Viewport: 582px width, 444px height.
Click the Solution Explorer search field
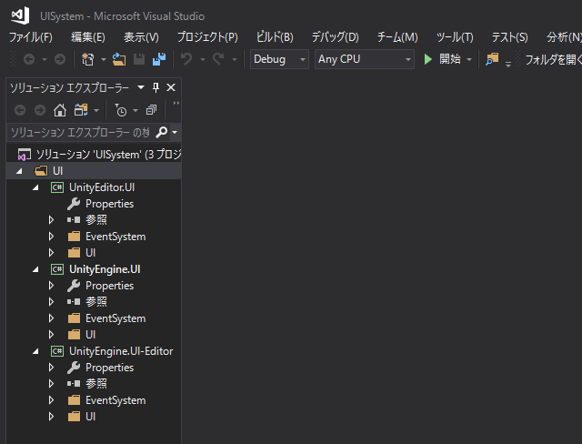81,132
